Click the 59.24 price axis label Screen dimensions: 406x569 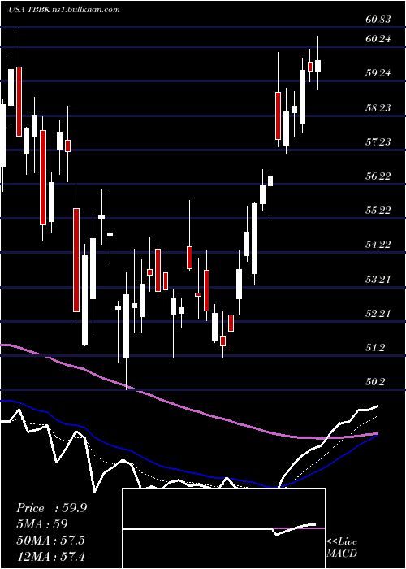click(378, 73)
